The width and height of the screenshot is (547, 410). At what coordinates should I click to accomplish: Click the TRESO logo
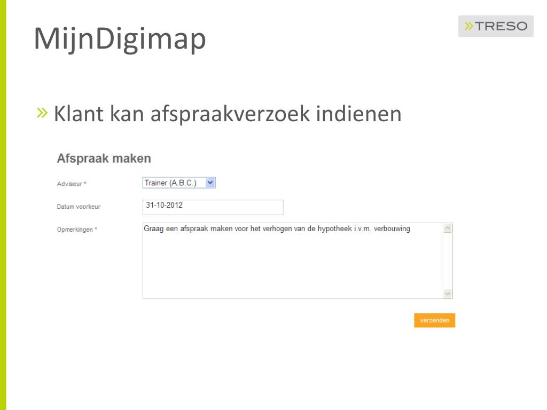pyautogui.click(x=496, y=26)
